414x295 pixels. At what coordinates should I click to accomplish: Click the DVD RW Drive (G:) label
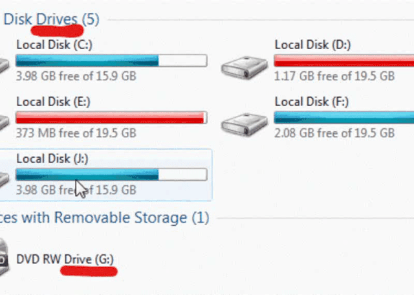point(65,259)
